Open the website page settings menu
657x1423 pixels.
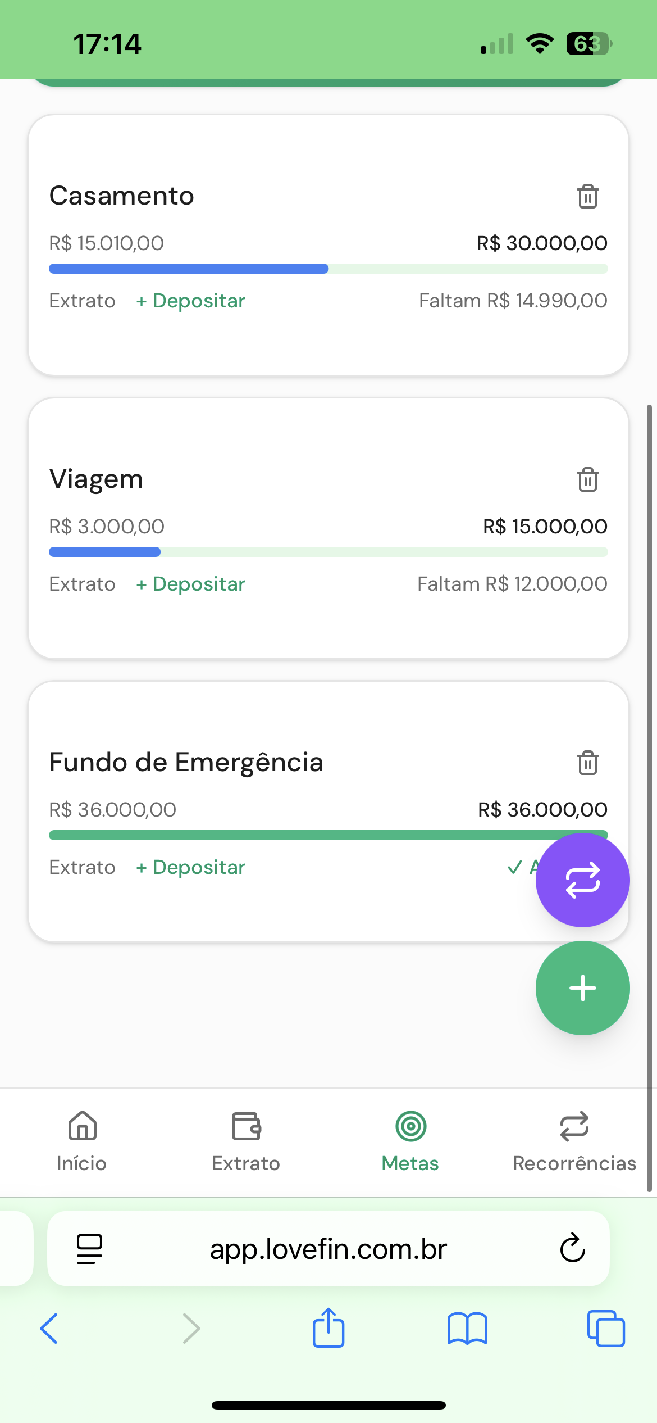89,1248
